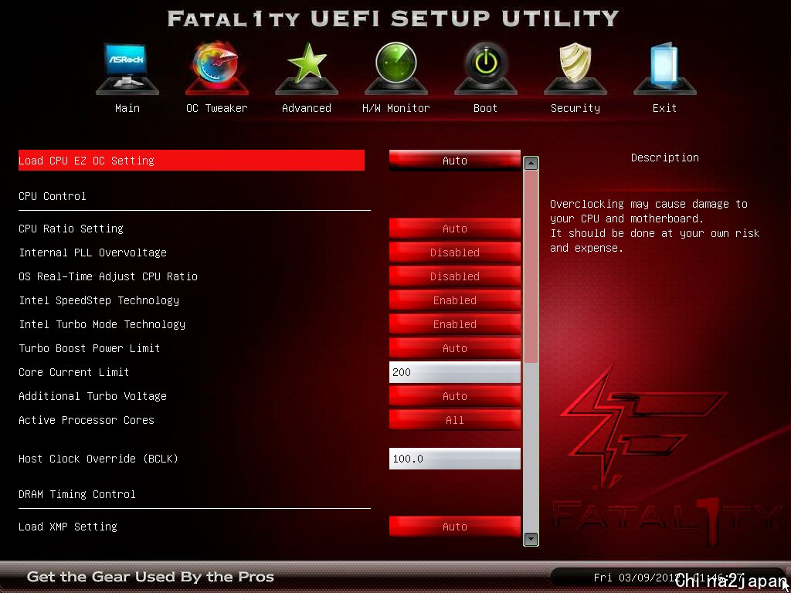791x593 pixels.
Task: Click the scrollbar down arrow button
Action: coord(531,539)
